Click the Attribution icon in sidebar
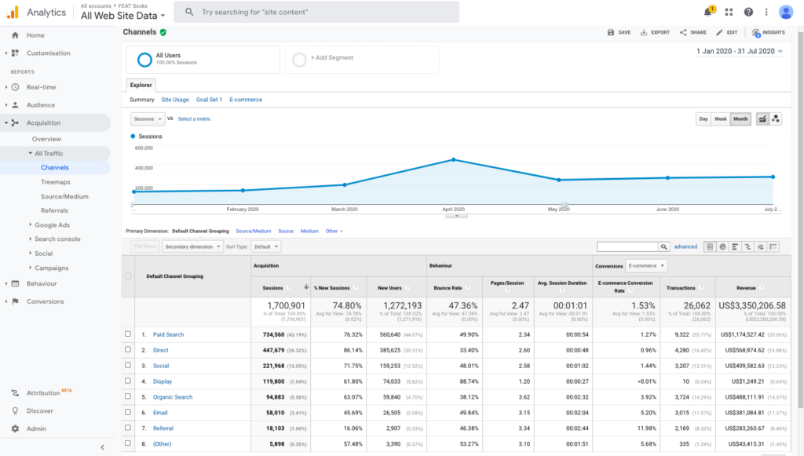The height and width of the screenshot is (456, 804). pos(16,393)
